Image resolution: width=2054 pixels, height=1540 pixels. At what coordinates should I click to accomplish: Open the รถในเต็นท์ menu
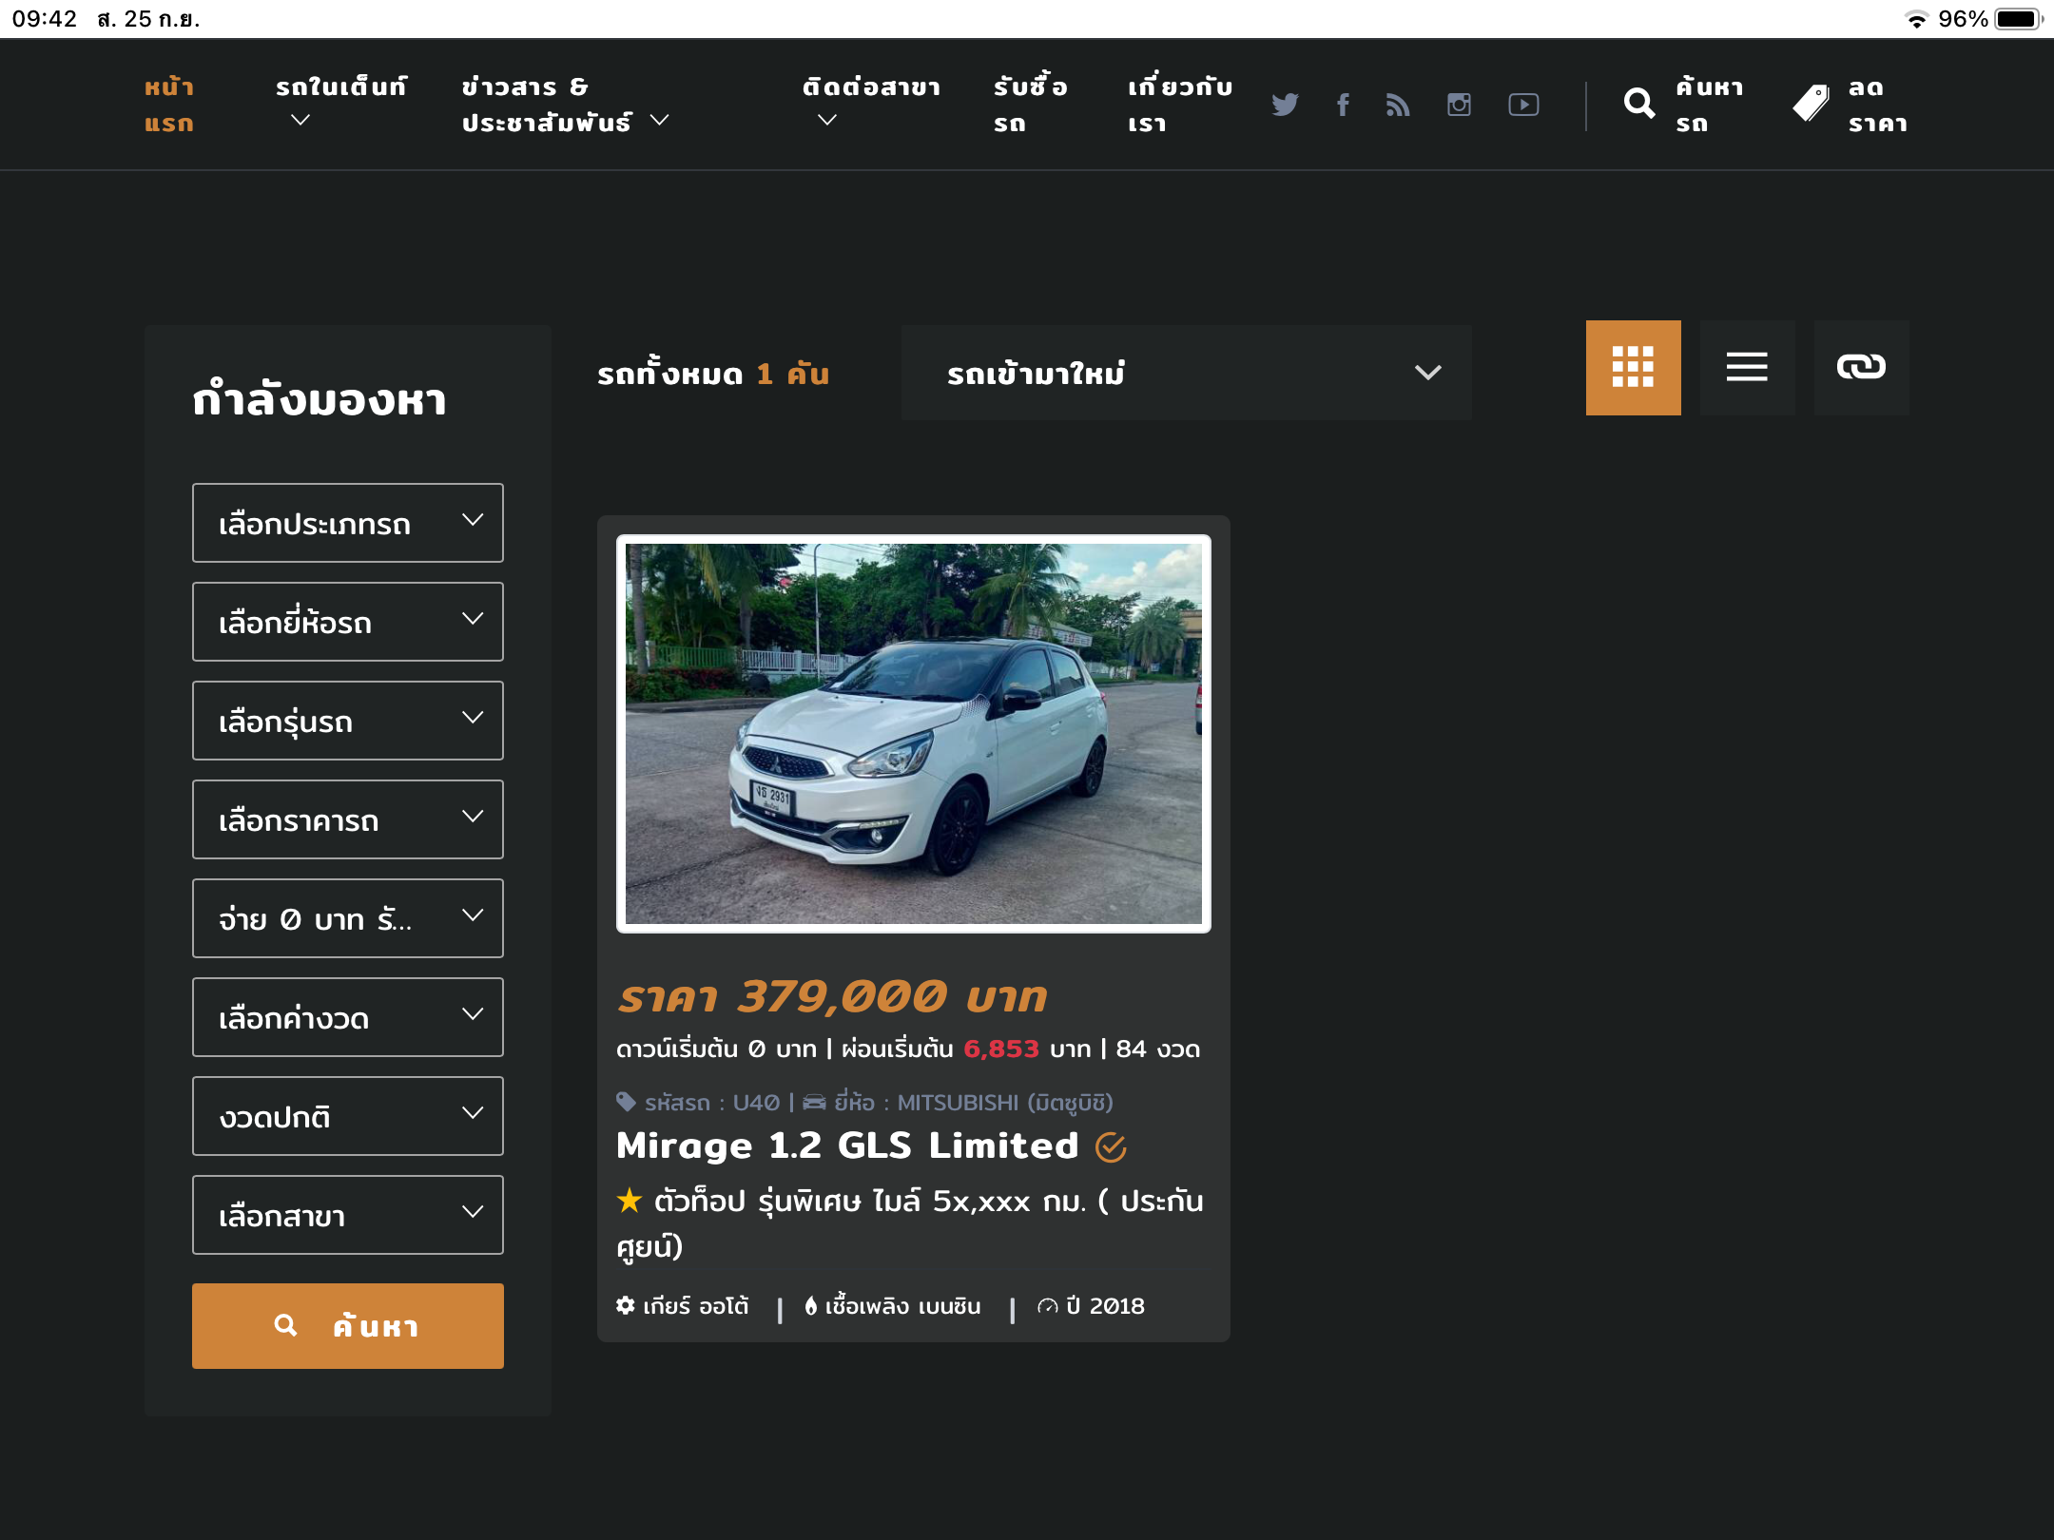tap(340, 103)
